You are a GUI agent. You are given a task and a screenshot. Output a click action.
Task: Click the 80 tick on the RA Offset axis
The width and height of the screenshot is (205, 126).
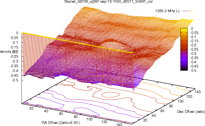(x=76, y=117)
